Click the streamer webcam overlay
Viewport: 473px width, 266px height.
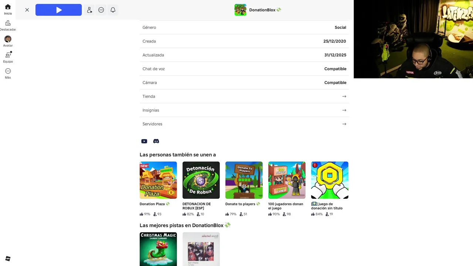[413, 39]
